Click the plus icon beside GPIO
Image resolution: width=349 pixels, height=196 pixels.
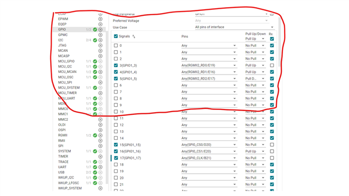coord(100,29)
